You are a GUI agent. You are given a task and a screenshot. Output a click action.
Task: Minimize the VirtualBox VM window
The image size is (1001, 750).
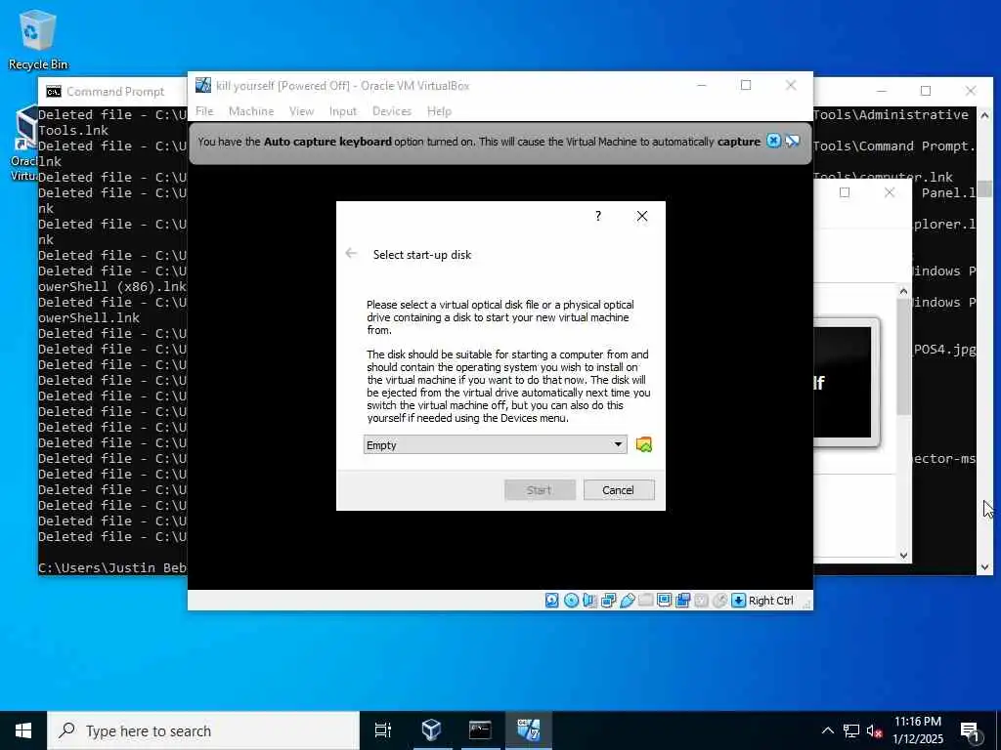(x=702, y=85)
